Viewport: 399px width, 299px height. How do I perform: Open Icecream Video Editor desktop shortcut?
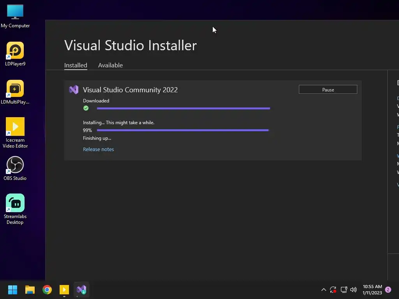click(x=15, y=133)
